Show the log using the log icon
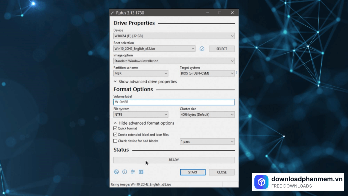This screenshot has height=196, width=348. point(141,172)
